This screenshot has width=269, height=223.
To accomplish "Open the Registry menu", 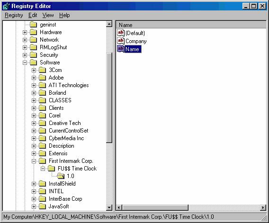I will pyautogui.click(x=14, y=15).
